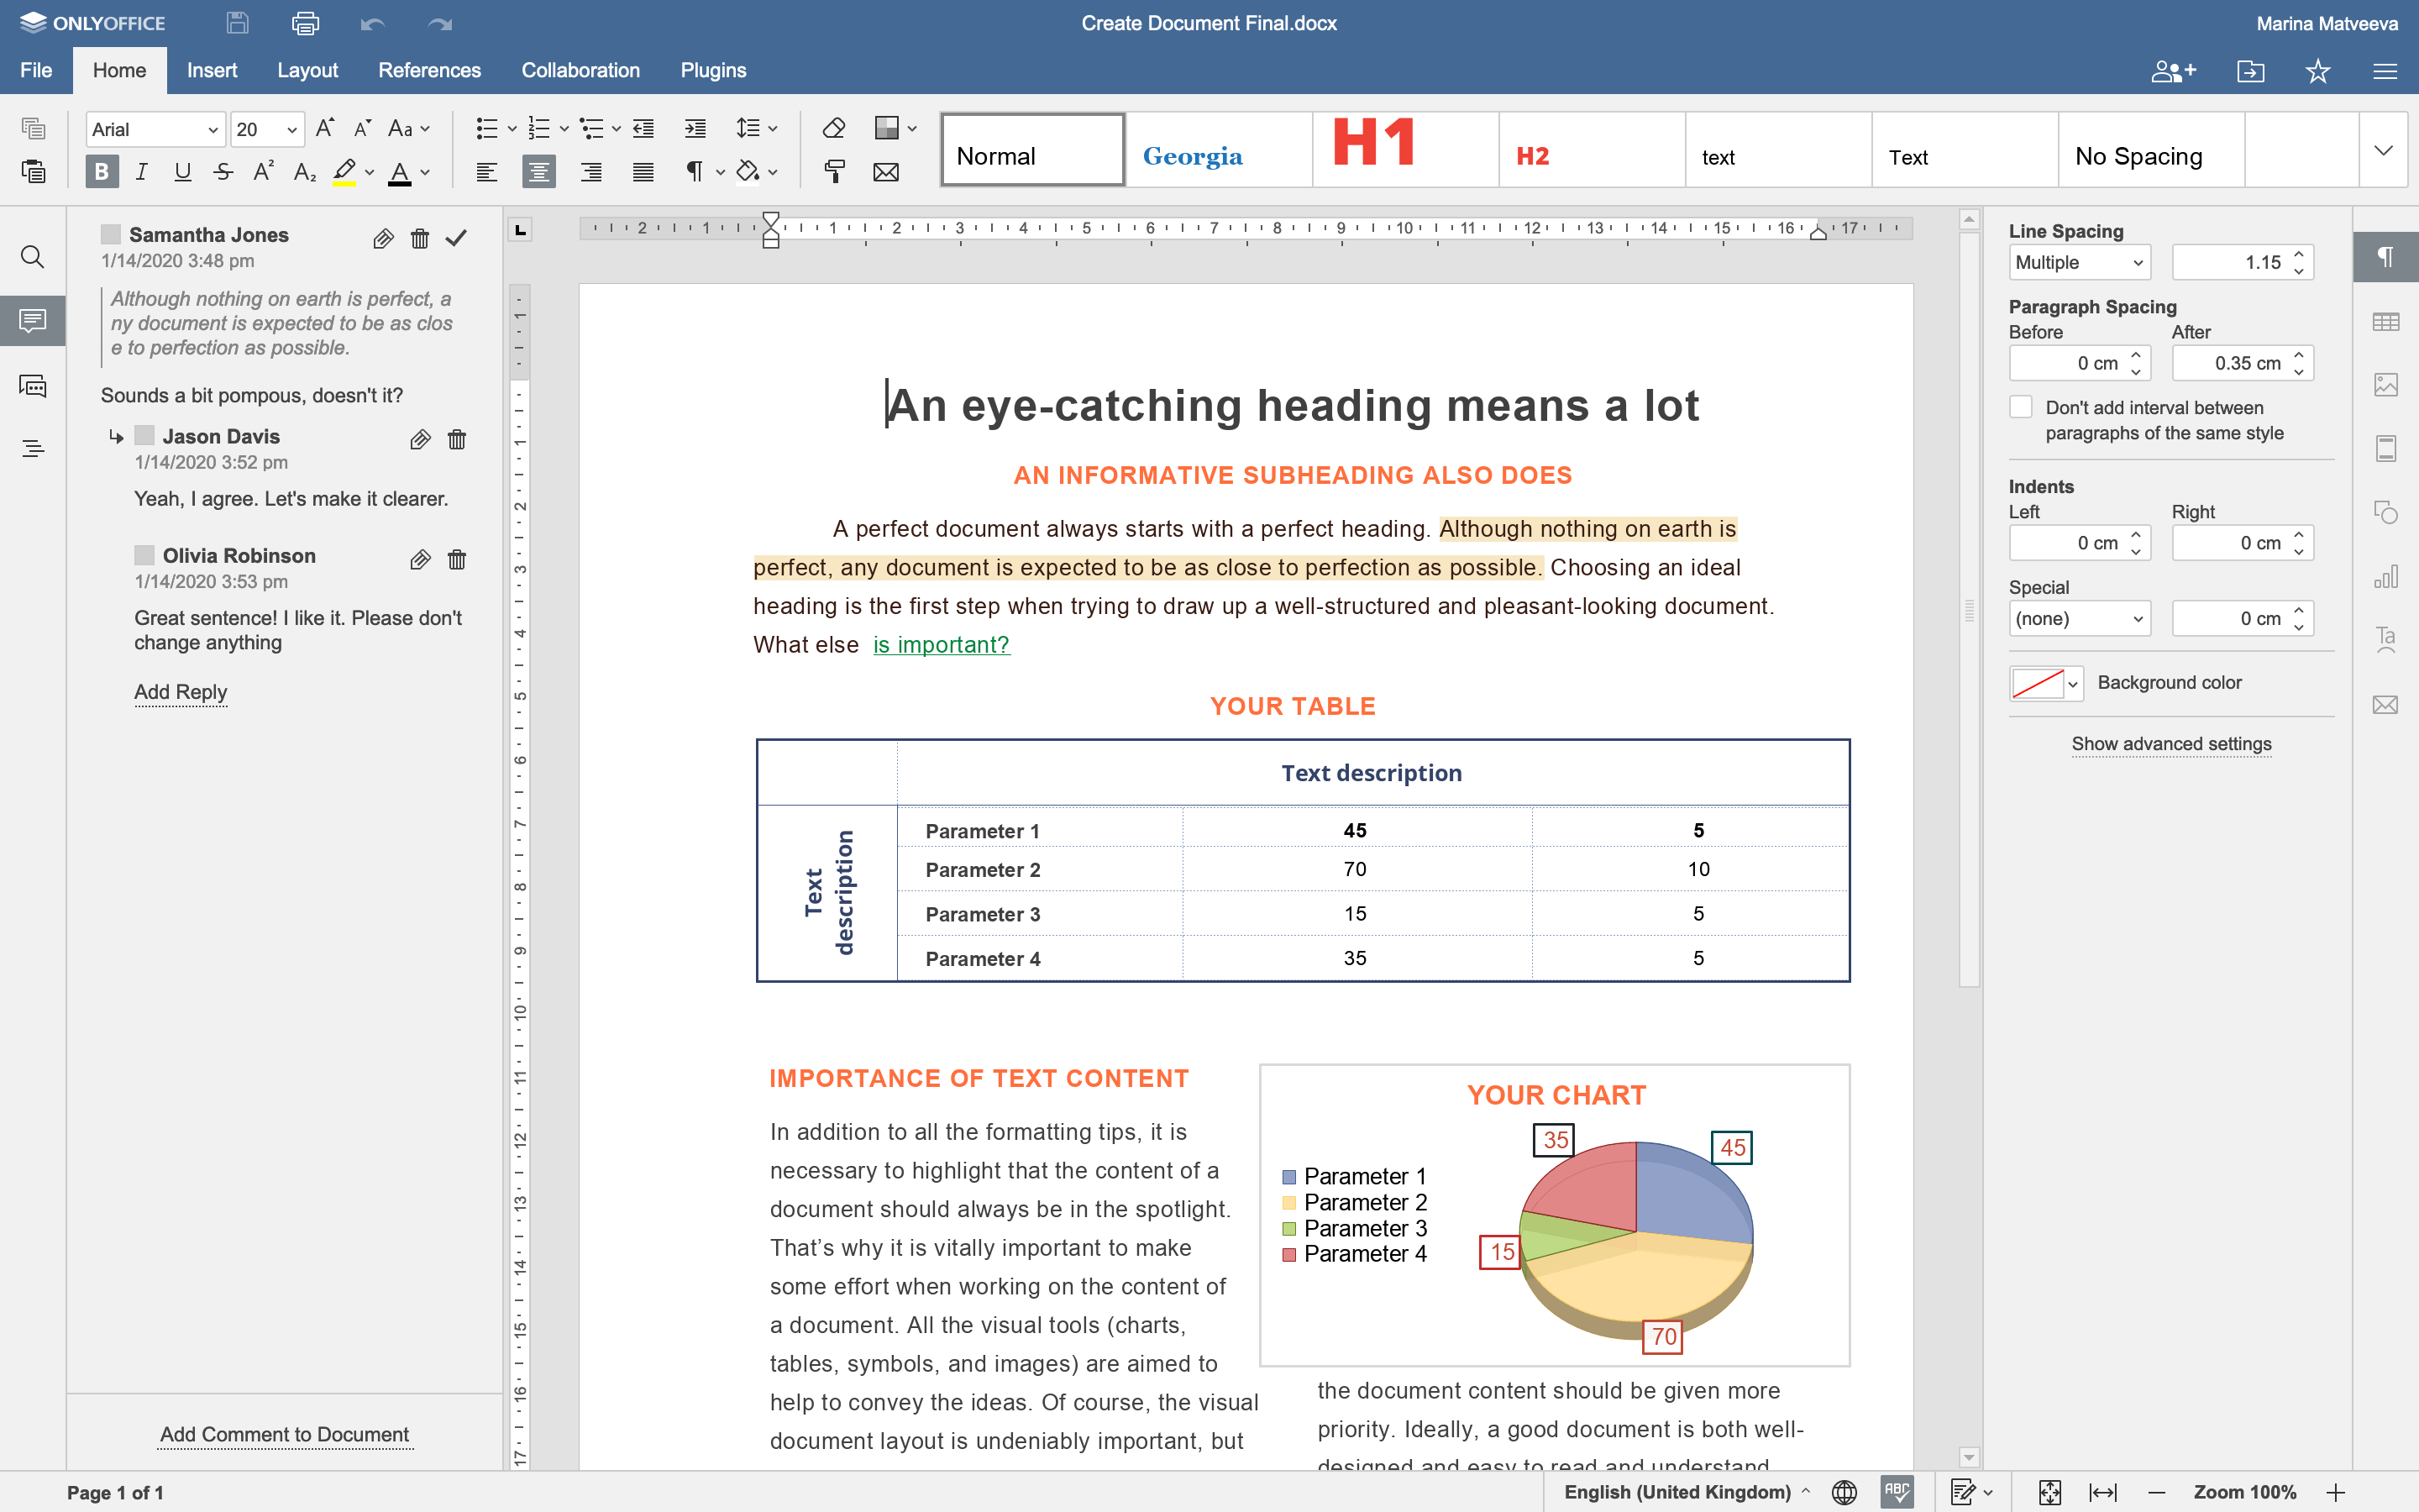Click the Add Comment to Document button

click(x=284, y=1434)
